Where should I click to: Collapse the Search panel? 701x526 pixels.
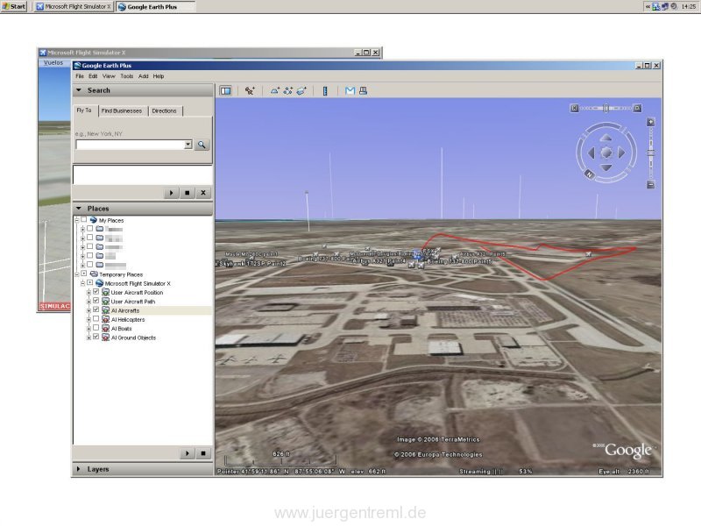[79, 90]
